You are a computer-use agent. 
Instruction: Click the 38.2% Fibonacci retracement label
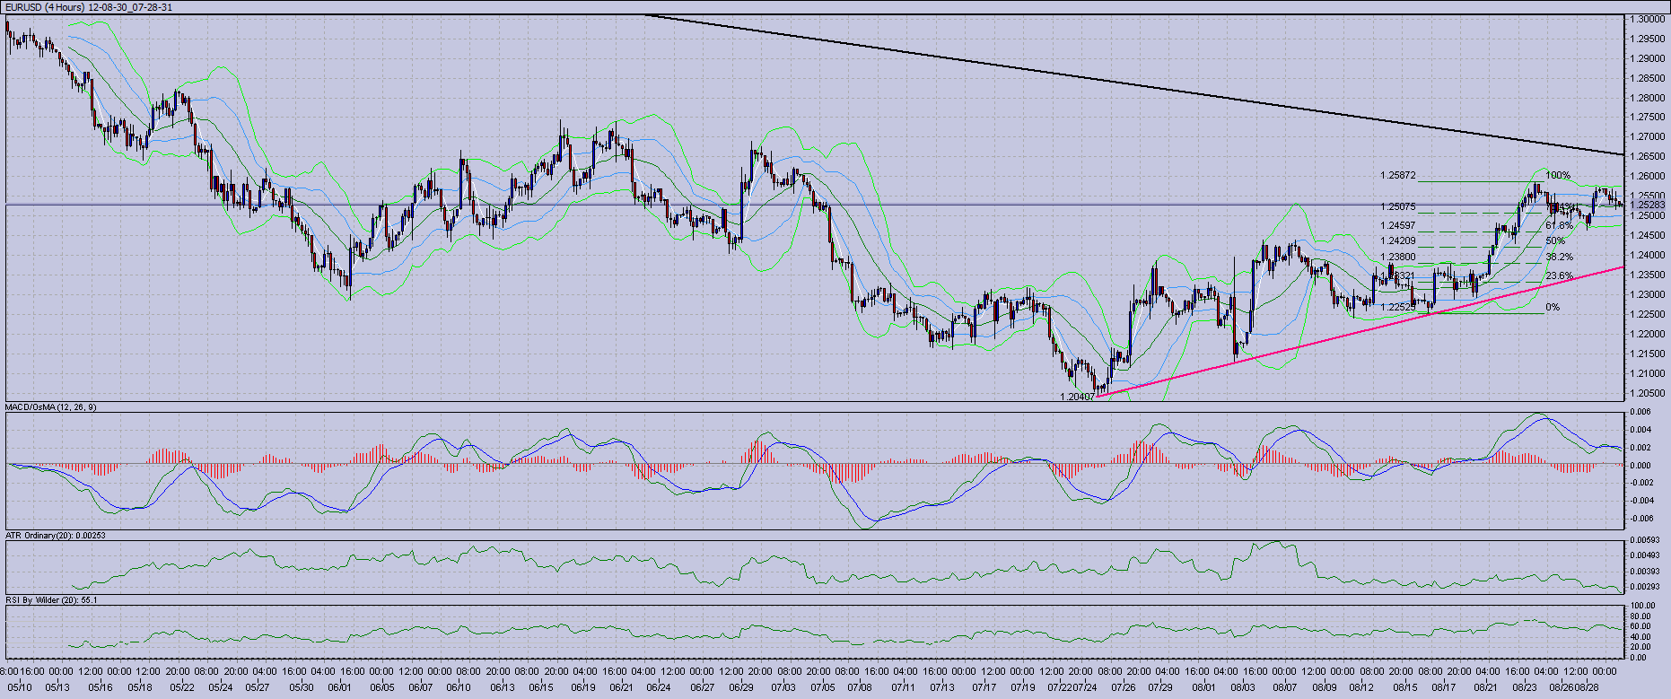coord(1559,257)
